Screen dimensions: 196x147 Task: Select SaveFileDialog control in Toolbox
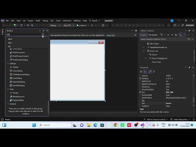click(x=17, y=85)
